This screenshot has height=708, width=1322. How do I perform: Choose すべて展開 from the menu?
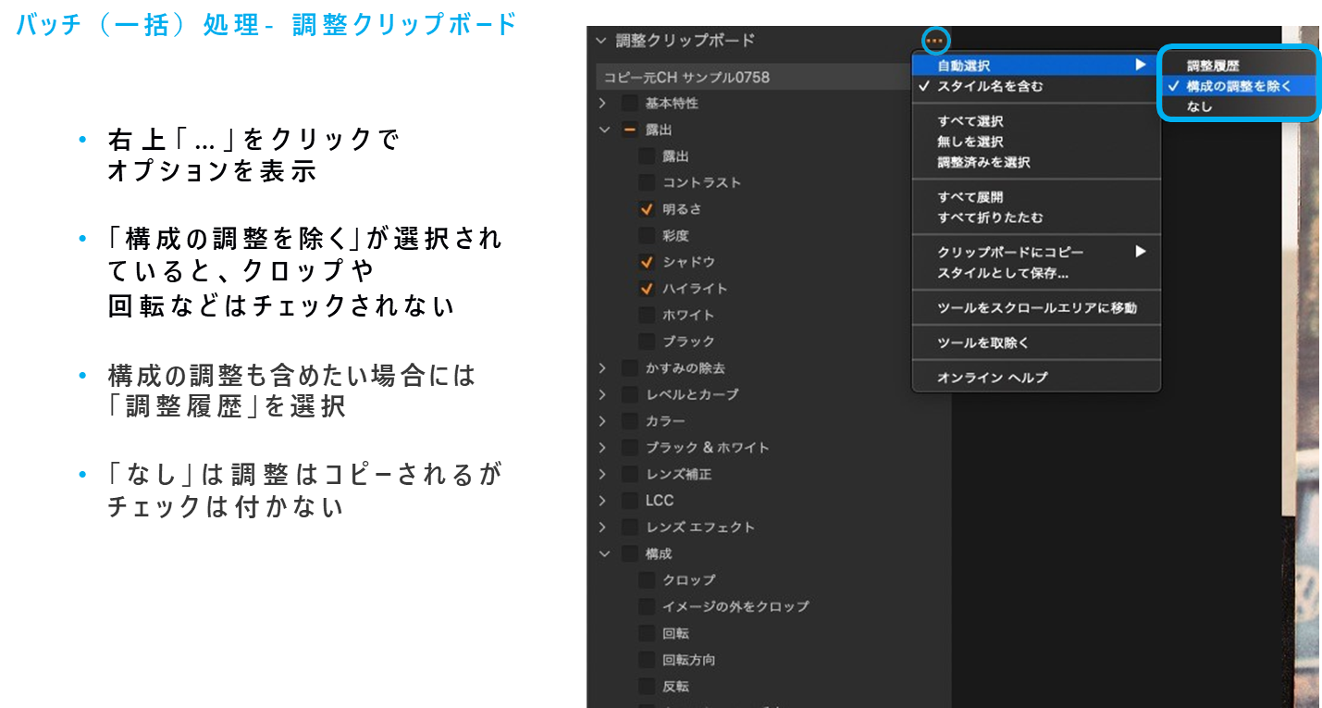coord(1035,197)
